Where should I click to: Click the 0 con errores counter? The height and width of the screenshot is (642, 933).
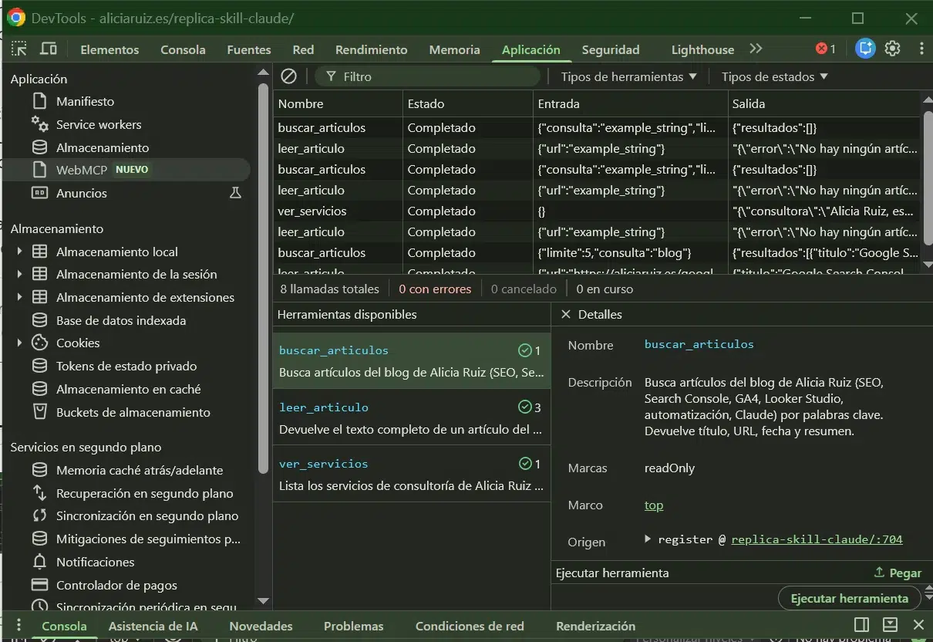tap(435, 289)
